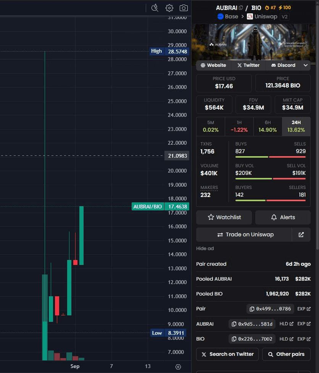
Task: Select the 1H timeframe tab
Action: [x=239, y=126]
